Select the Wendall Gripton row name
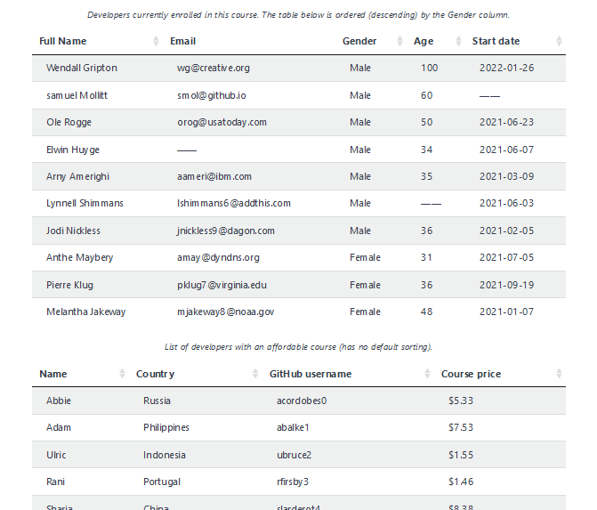 [x=82, y=69]
